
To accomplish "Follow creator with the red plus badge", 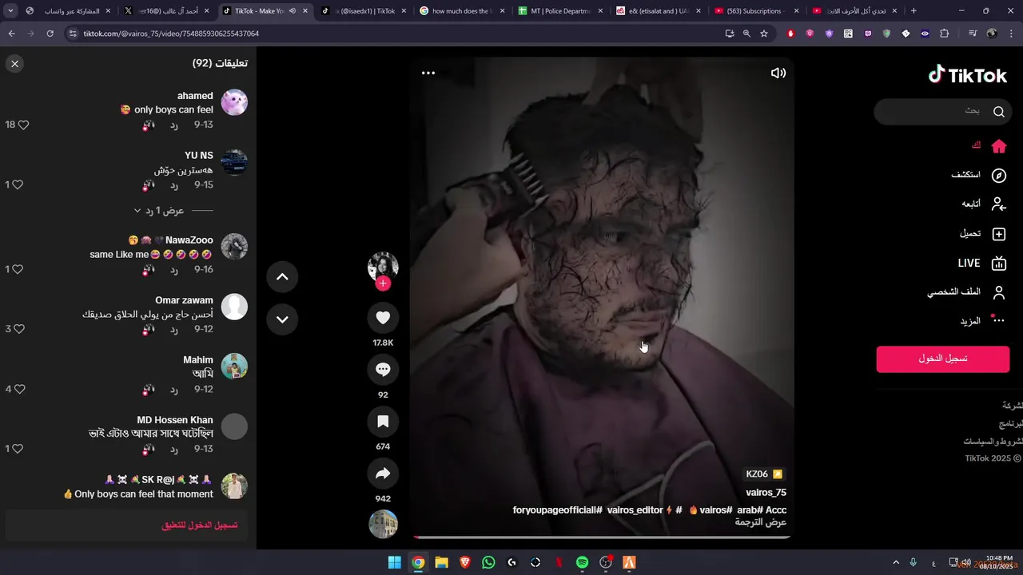I will pyautogui.click(x=383, y=284).
